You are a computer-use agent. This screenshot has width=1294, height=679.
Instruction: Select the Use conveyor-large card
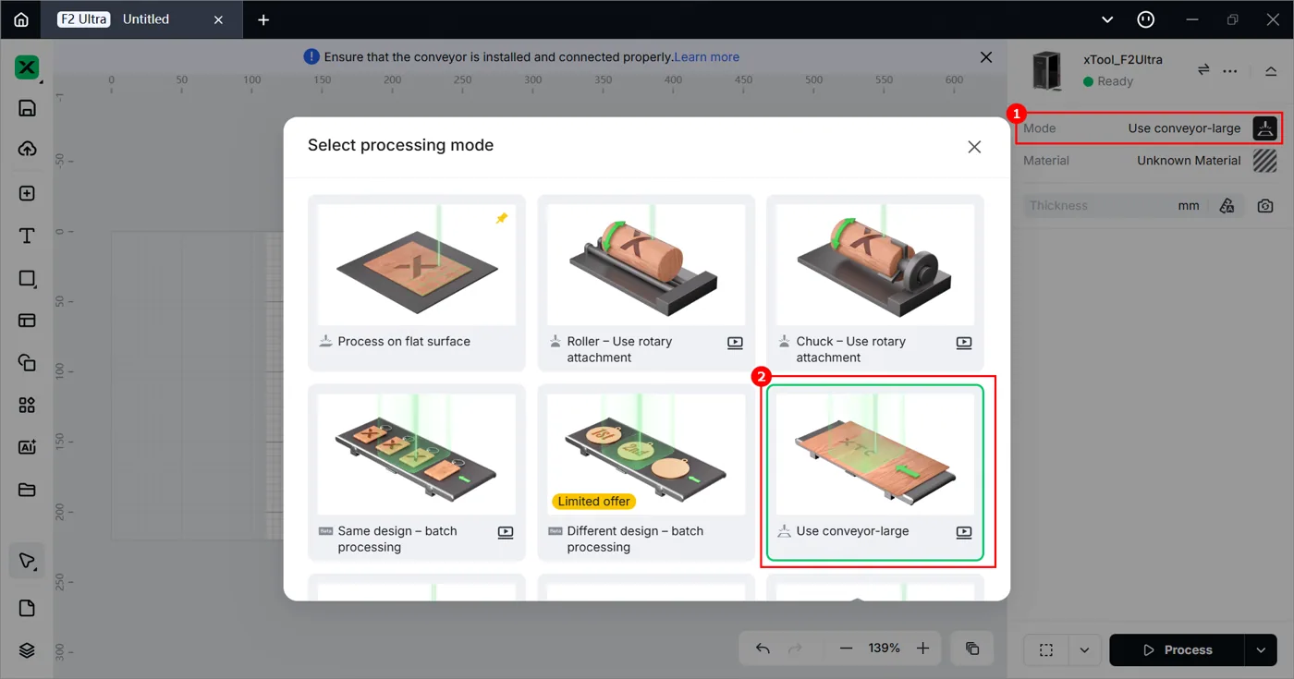(x=875, y=473)
